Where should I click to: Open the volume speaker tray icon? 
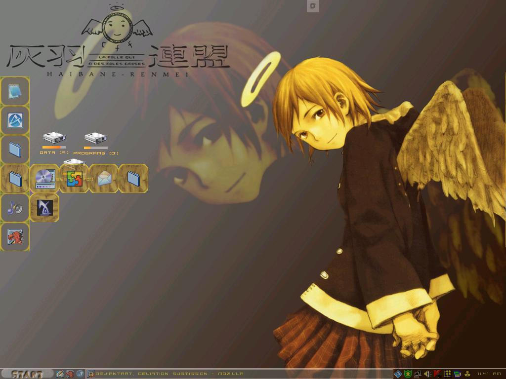pyautogui.click(x=428, y=374)
